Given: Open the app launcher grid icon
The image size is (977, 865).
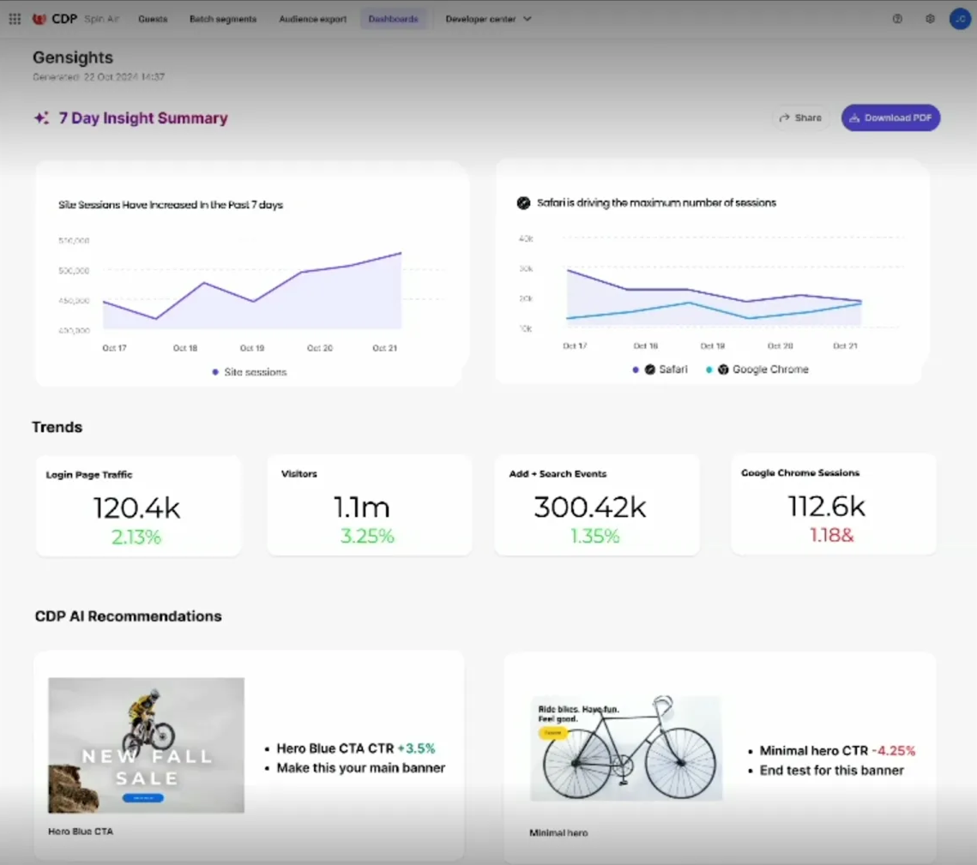Looking at the screenshot, I should click(x=14, y=19).
